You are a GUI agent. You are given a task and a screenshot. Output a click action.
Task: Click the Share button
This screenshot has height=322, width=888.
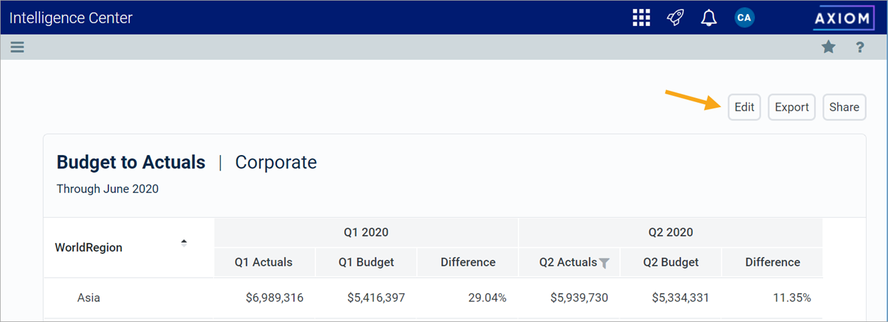[x=844, y=107]
